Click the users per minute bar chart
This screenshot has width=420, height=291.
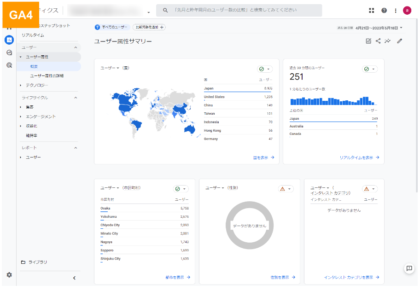(x=333, y=101)
